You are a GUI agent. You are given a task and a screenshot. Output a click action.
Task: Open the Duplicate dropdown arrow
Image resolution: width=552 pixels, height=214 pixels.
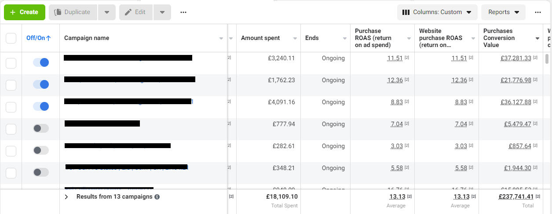click(x=107, y=12)
